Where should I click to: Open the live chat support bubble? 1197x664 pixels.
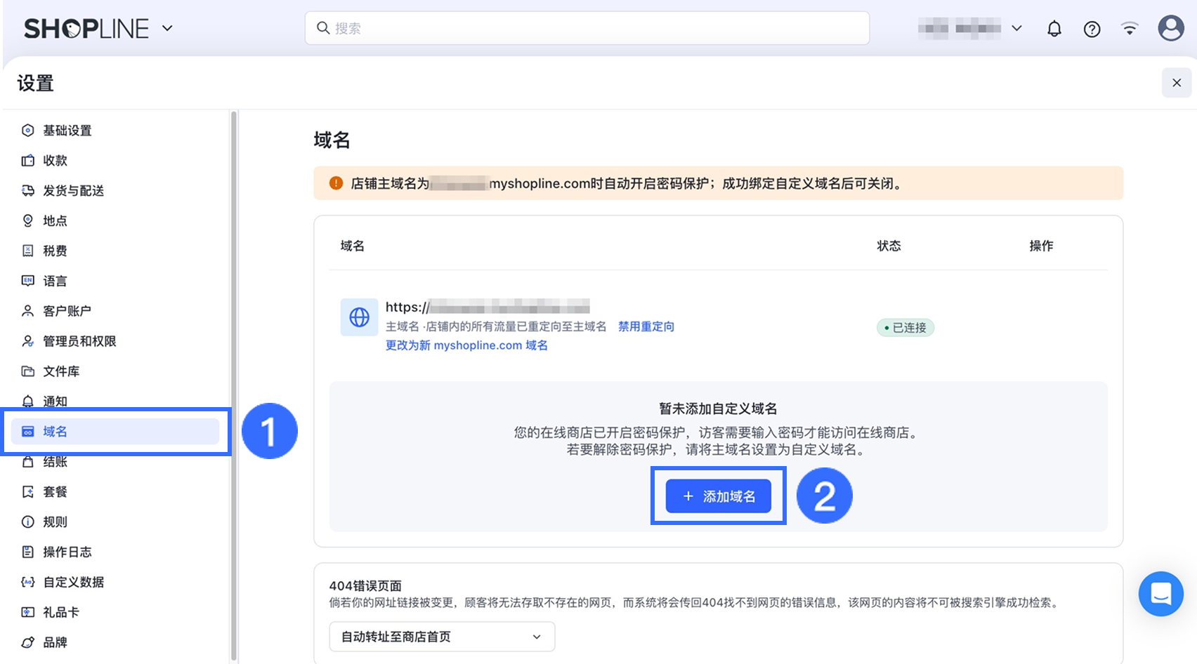[1160, 594]
